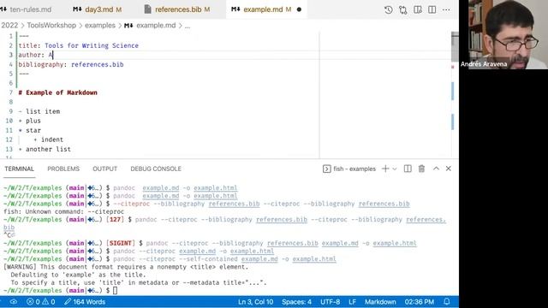
Task: Place cursor on 'author: A' line
Action: coord(35,55)
